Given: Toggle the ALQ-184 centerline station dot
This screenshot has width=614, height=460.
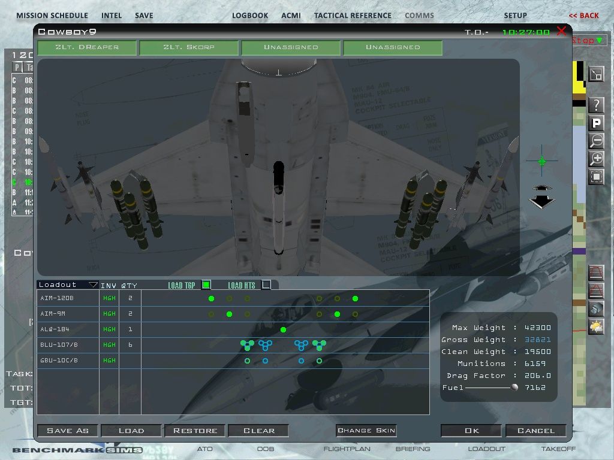Looking at the screenshot, I should click(283, 330).
